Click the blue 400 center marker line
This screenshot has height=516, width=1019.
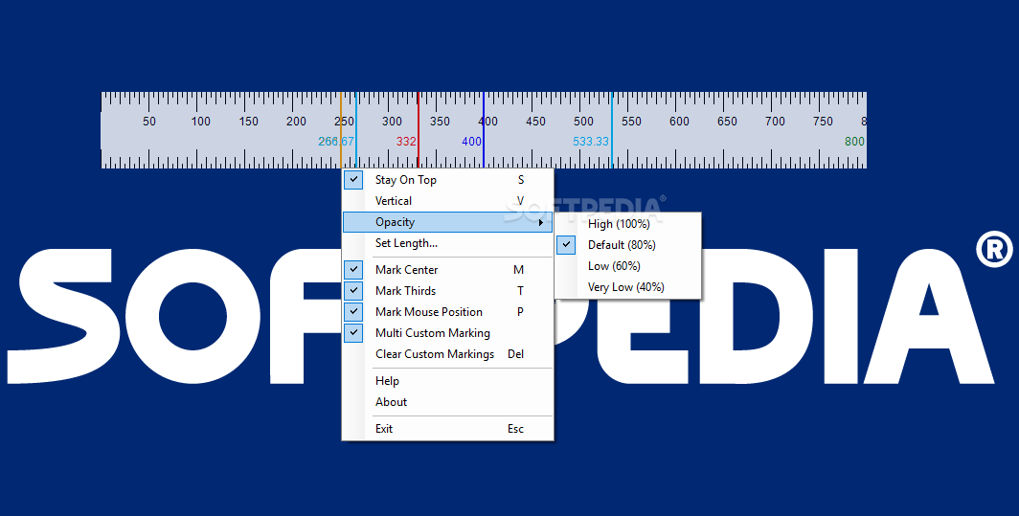pyautogui.click(x=484, y=130)
